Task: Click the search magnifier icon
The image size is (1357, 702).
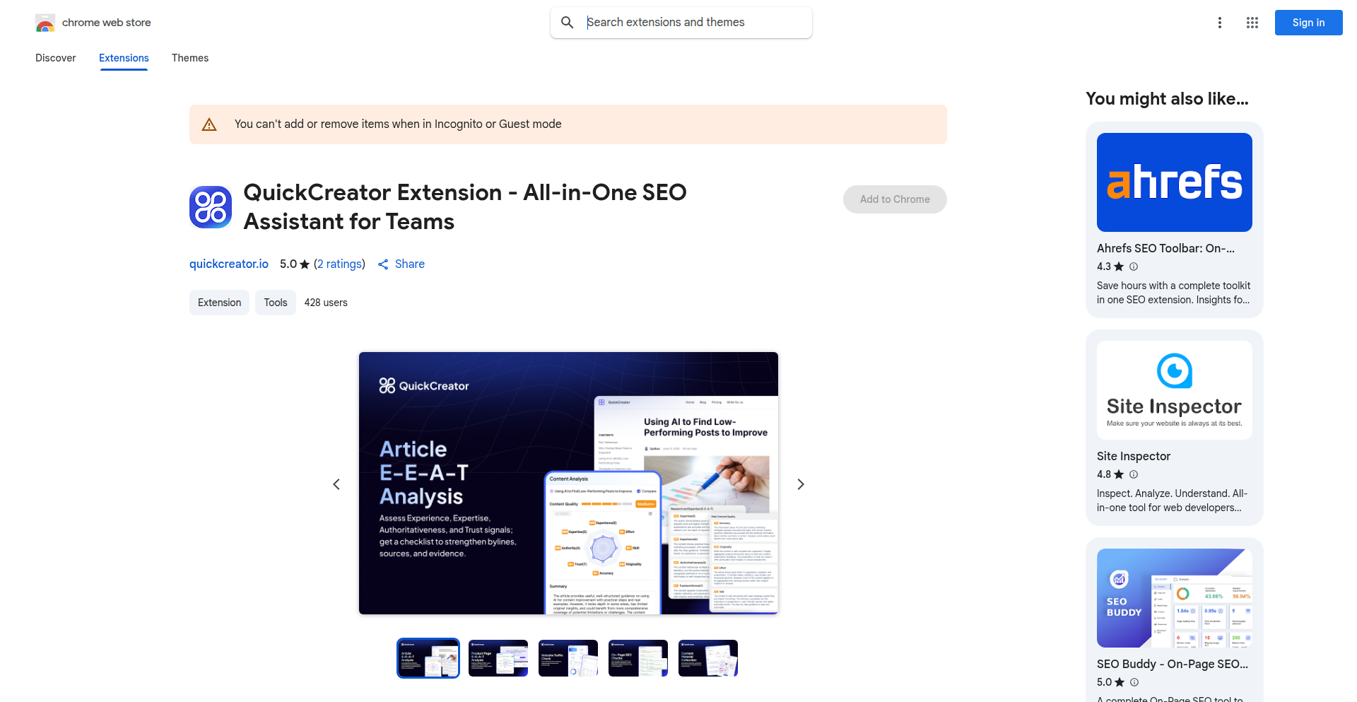Action: pyautogui.click(x=567, y=23)
